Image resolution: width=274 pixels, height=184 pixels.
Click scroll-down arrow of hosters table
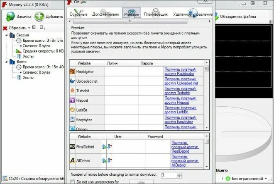point(207,128)
